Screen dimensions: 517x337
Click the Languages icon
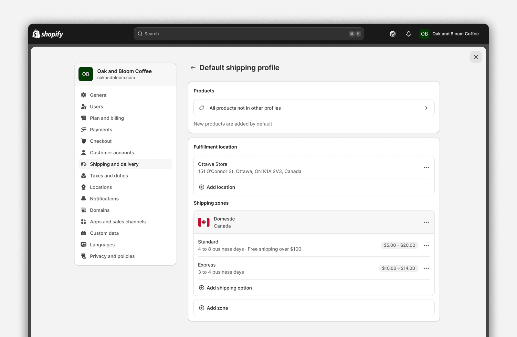click(83, 245)
